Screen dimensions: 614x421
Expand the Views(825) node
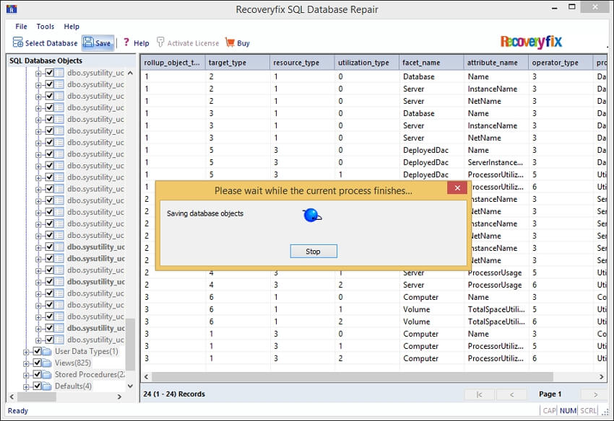click(26, 364)
